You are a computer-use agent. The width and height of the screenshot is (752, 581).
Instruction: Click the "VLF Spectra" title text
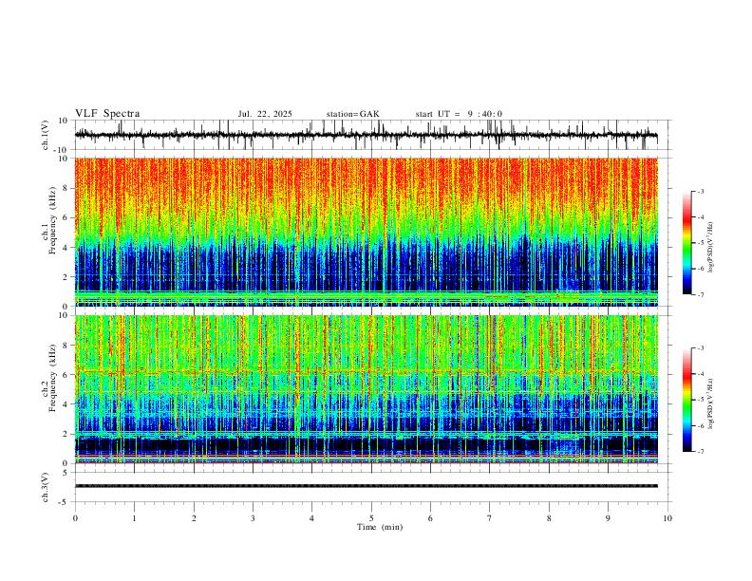pos(107,114)
